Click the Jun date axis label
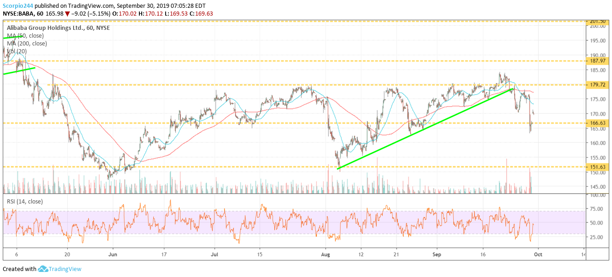612x277 pixels. click(x=113, y=254)
